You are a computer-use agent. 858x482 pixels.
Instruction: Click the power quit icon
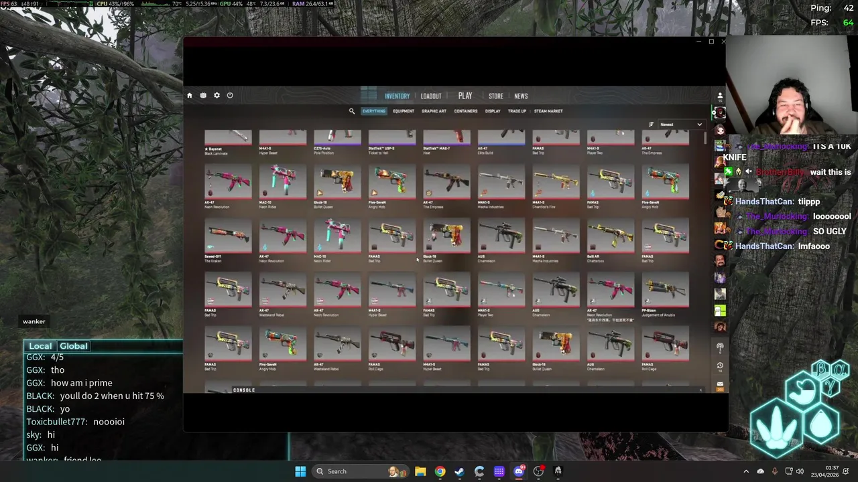pos(230,96)
